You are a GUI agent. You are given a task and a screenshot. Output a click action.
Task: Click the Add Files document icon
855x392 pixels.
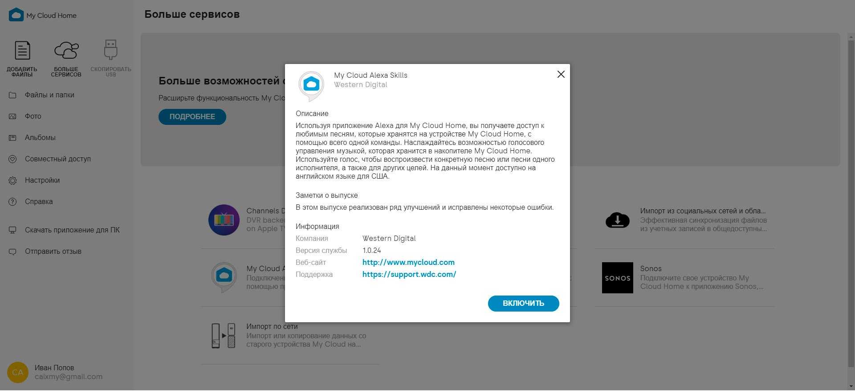coord(22,51)
